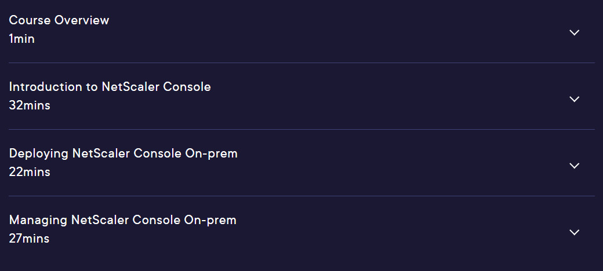Click the 27mins duration label

pyautogui.click(x=29, y=239)
